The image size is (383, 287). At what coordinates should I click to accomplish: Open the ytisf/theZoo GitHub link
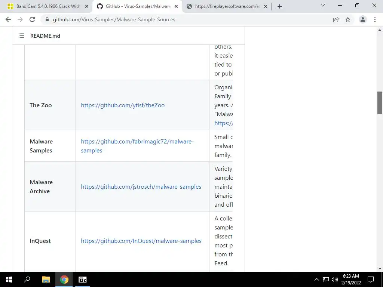pyautogui.click(x=123, y=105)
